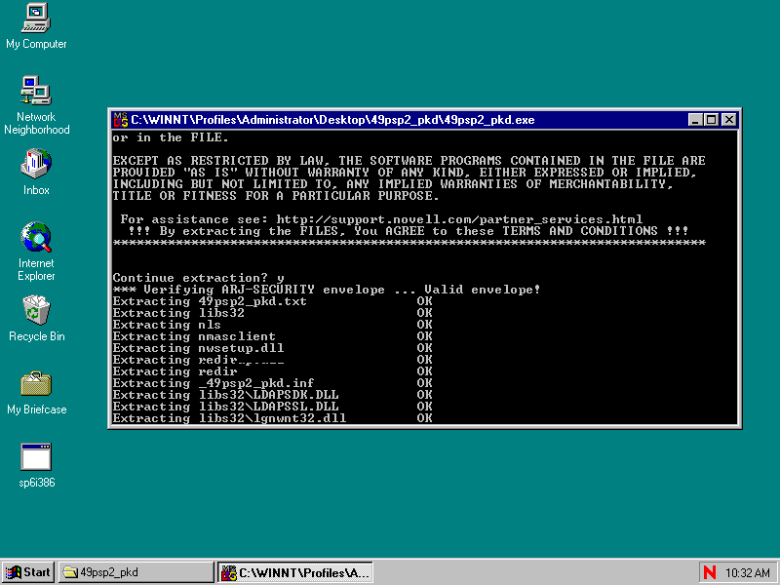Viewport: 780px width, 585px height.
Task: Click the 'Extracting nmasclient' line
Action: click(272, 336)
